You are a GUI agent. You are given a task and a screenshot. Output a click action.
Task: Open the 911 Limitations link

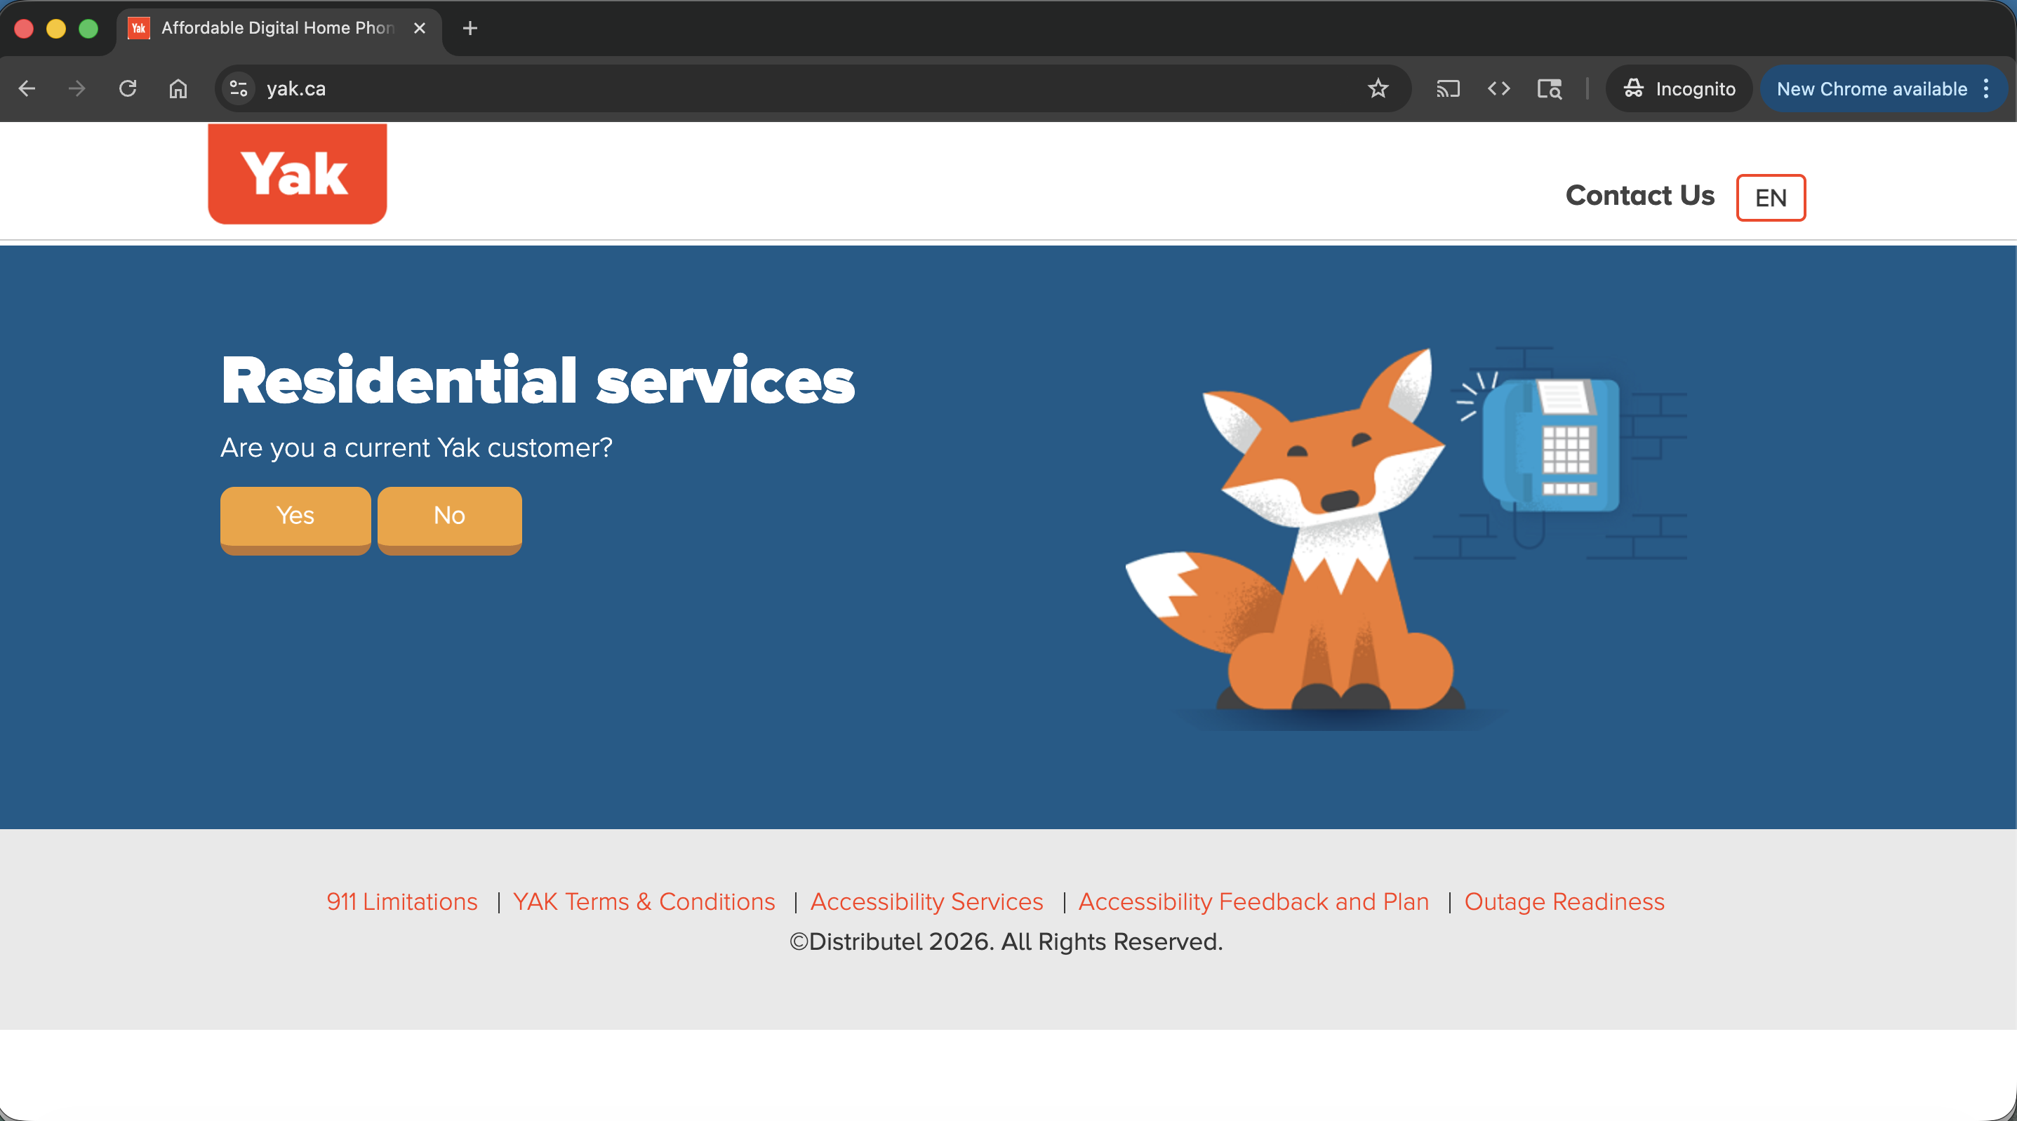click(401, 902)
